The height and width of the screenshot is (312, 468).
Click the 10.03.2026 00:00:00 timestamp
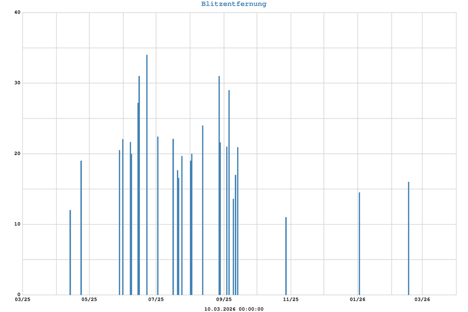tap(234, 309)
